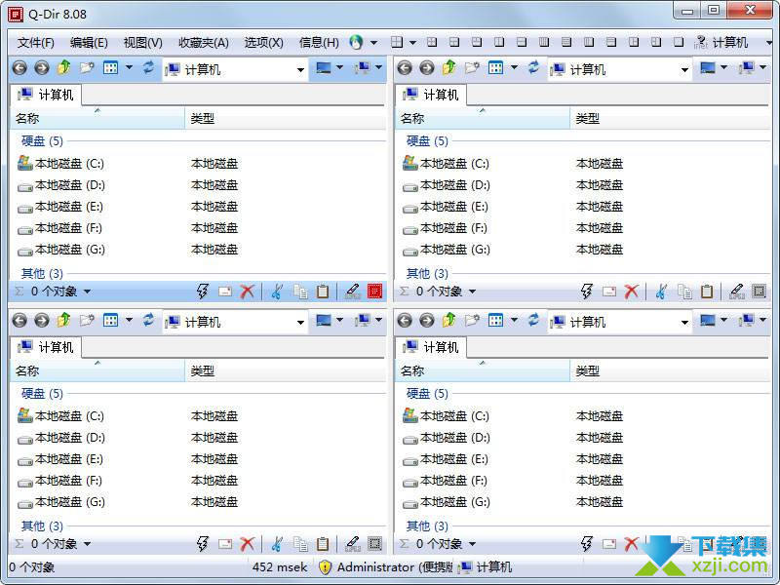The image size is (780, 585).
Task: Click the red delete X in the top-left pane
Action: (248, 292)
